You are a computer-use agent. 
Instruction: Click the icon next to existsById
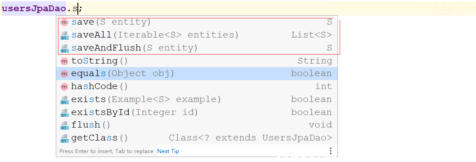point(64,113)
